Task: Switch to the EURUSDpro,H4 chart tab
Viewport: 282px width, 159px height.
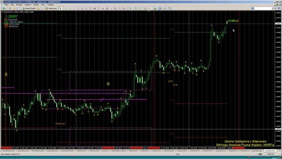Action: pos(23,151)
